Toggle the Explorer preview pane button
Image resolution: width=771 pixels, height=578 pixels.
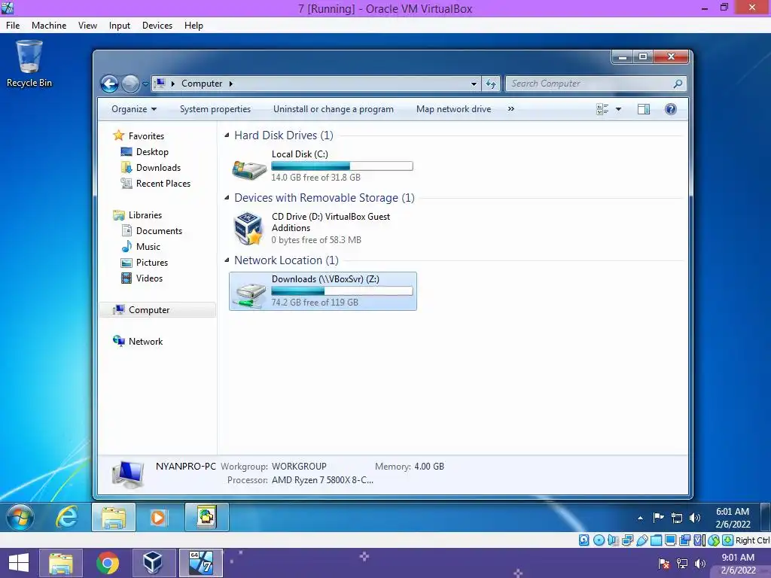click(x=644, y=109)
